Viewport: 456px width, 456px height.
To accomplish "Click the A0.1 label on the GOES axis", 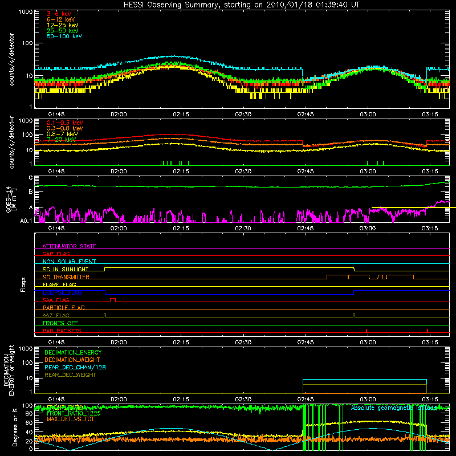I will point(26,221).
